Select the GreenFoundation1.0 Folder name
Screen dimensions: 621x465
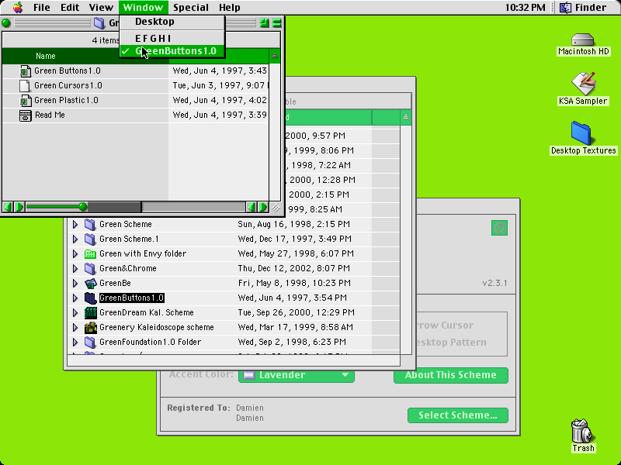click(150, 342)
